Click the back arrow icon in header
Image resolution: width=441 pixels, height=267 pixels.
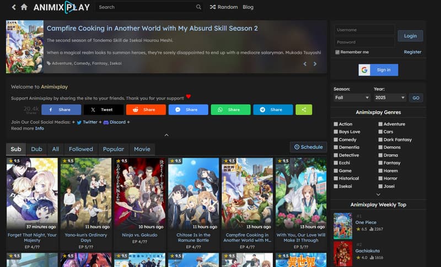[x=13, y=7]
